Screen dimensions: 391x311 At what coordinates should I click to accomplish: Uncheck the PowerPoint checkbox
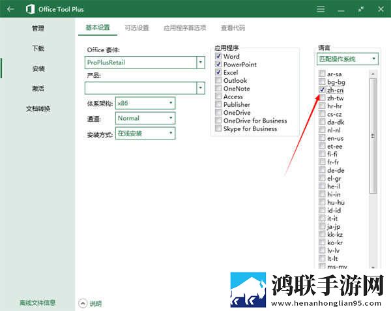point(218,64)
